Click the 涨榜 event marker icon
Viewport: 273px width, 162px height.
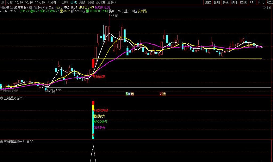[x=162, y=94]
